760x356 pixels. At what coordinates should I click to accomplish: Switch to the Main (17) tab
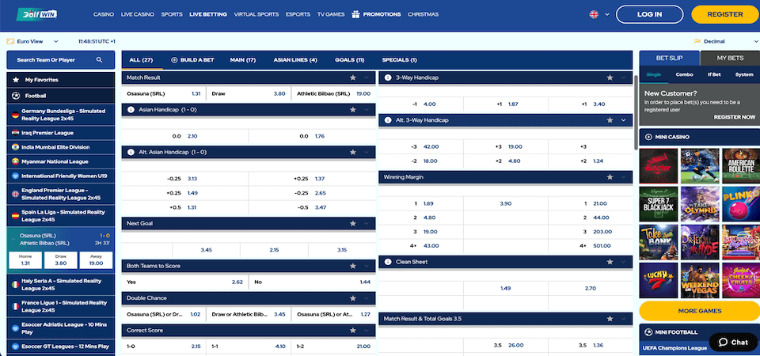point(243,60)
